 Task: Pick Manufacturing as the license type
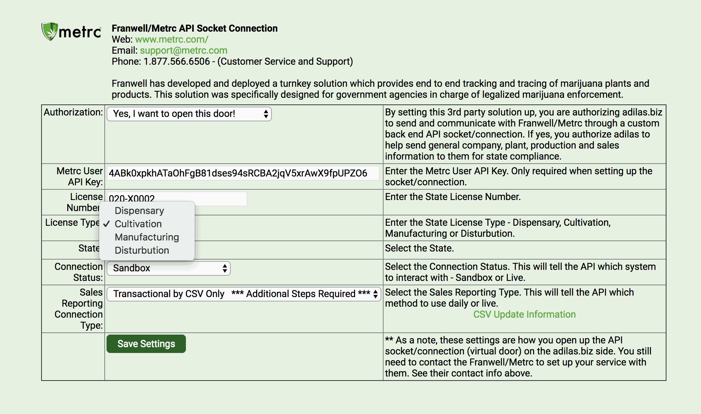[x=147, y=237]
